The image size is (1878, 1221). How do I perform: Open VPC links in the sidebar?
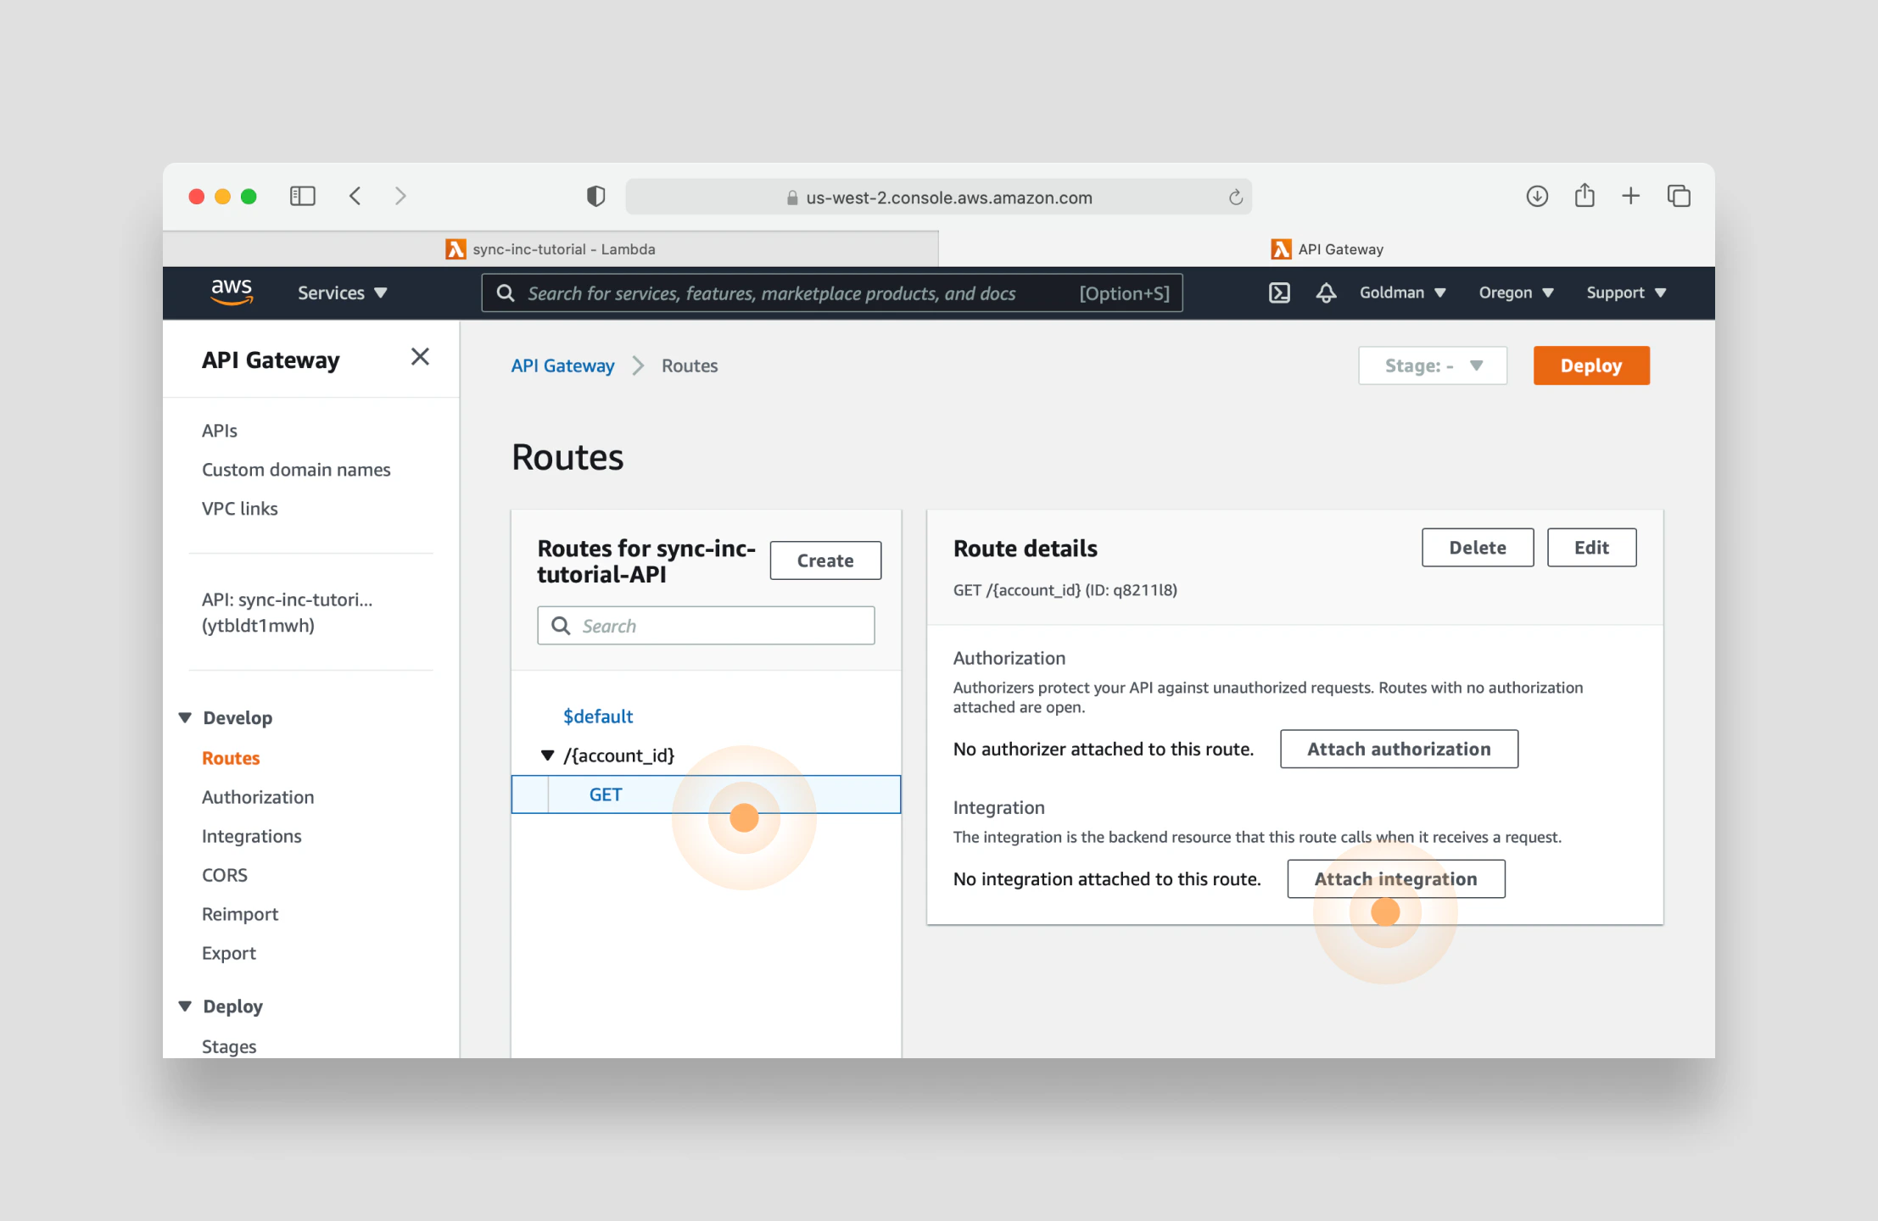pyautogui.click(x=240, y=509)
